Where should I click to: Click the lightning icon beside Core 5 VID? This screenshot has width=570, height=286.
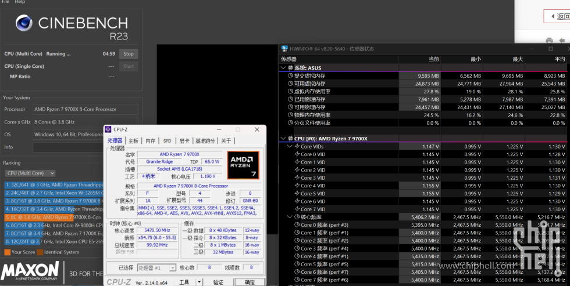tap(297, 193)
